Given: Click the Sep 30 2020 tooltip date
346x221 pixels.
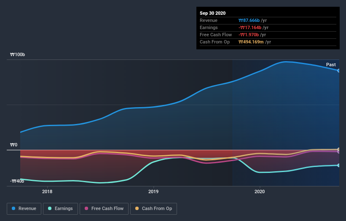Looking at the screenshot, I should [212, 13].
